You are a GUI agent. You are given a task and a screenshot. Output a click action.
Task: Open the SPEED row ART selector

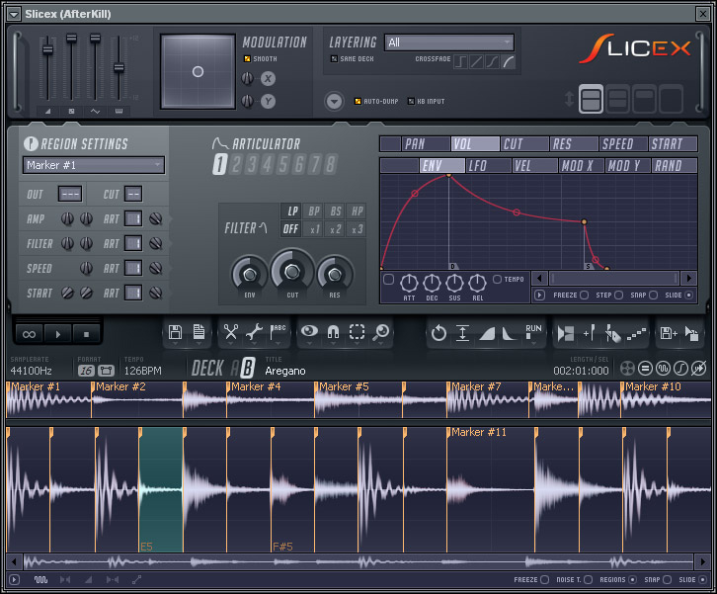point(133,268)
